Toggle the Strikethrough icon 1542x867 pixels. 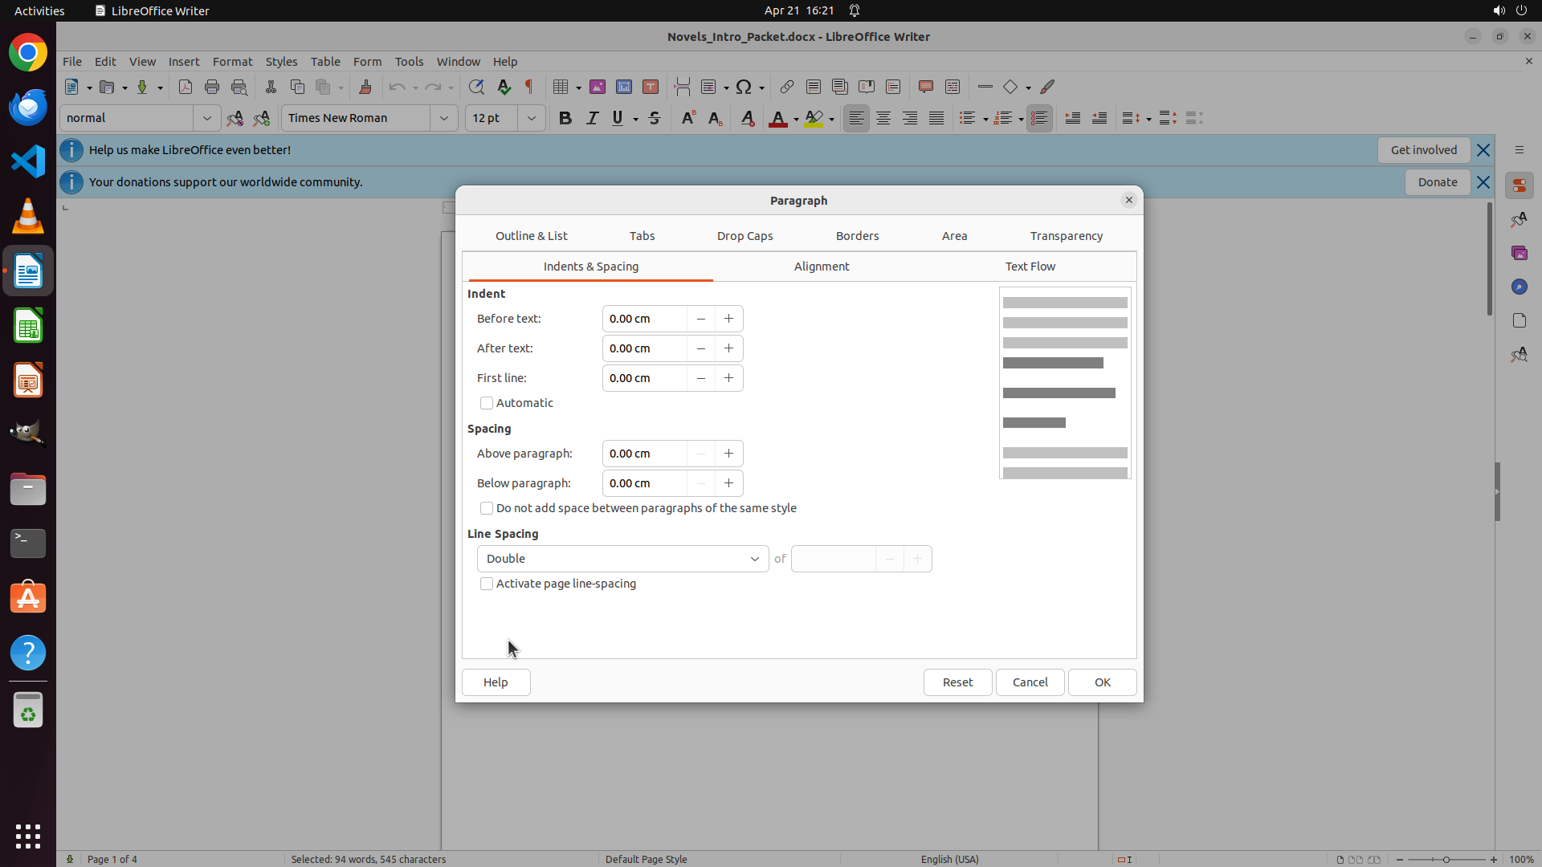pyautogui.click(x=655, y=118)
